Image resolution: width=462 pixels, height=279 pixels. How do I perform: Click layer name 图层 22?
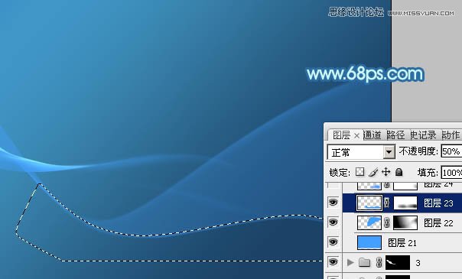click(x=438, y=223)
